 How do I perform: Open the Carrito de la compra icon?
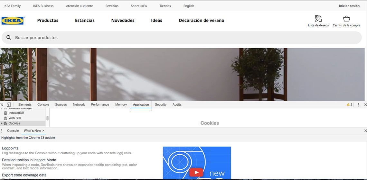(346, 18)
